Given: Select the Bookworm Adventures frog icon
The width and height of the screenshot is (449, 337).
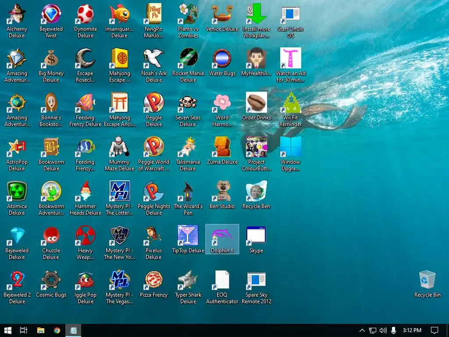Looking at the screenshot, I should [51, 191].
